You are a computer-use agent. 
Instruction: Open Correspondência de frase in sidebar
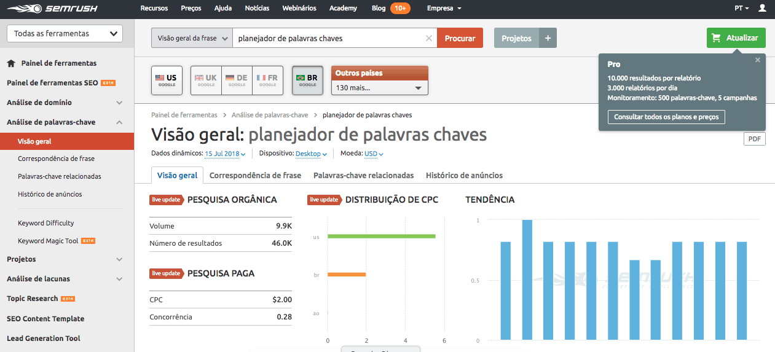tap(57, 158)
